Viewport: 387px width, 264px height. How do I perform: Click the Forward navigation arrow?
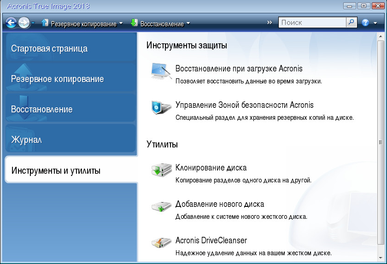pos(24,23)
